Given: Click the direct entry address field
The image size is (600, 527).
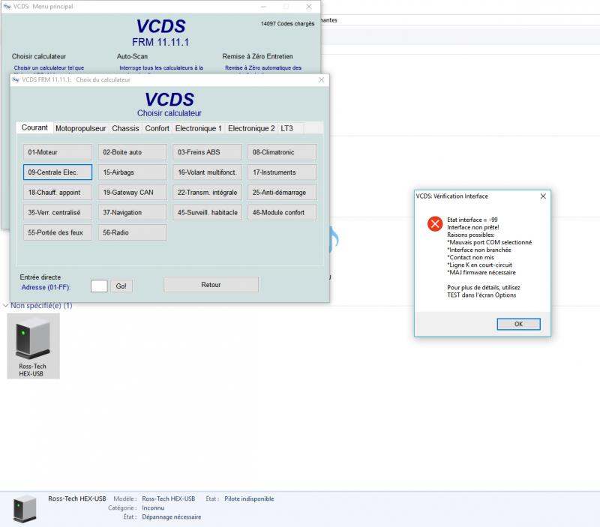Looking at the screenshot, I should tap(99, 286).
